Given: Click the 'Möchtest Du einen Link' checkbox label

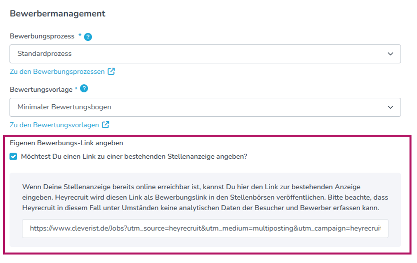Looking at the screenshot, I should coord(134,156).
